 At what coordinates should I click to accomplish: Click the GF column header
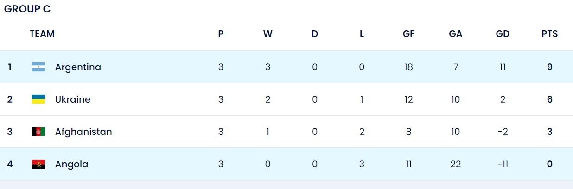click(x=408, y=34)
